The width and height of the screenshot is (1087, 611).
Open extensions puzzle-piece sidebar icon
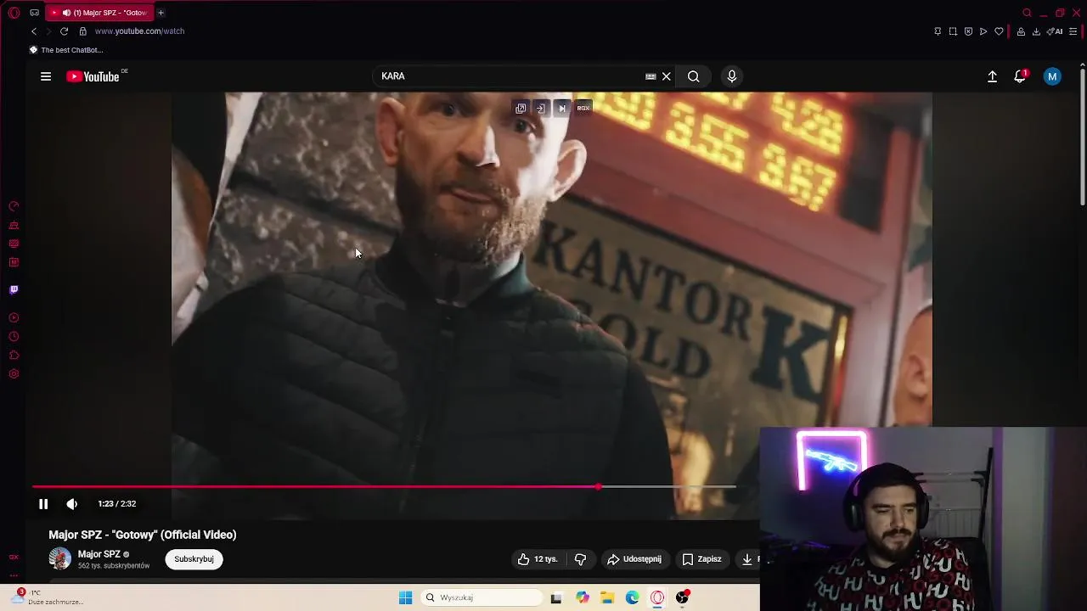[14, 356]
